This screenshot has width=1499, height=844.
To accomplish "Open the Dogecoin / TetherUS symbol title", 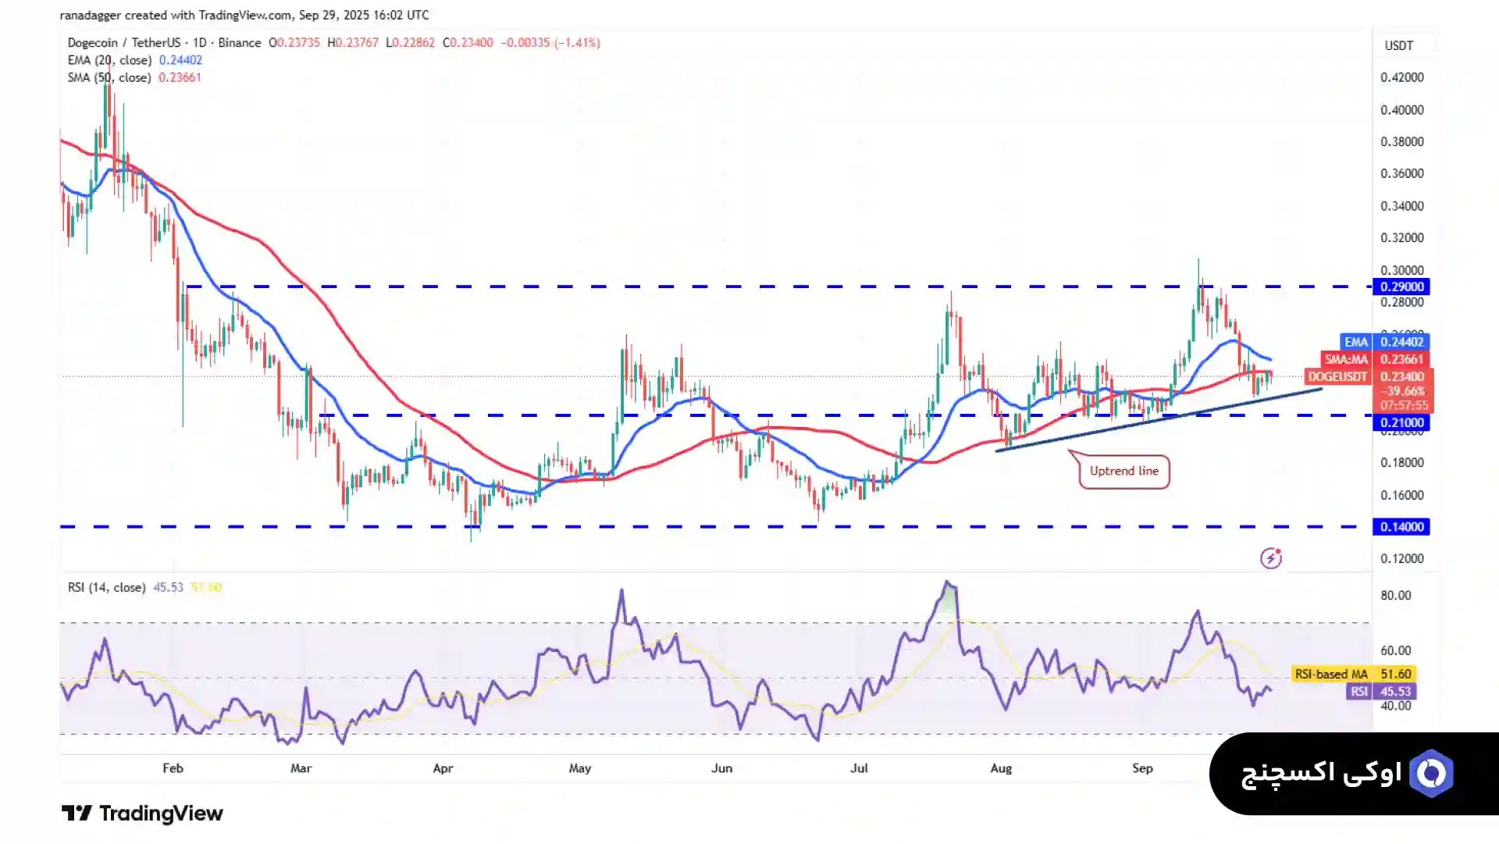I will click(123, 43).
